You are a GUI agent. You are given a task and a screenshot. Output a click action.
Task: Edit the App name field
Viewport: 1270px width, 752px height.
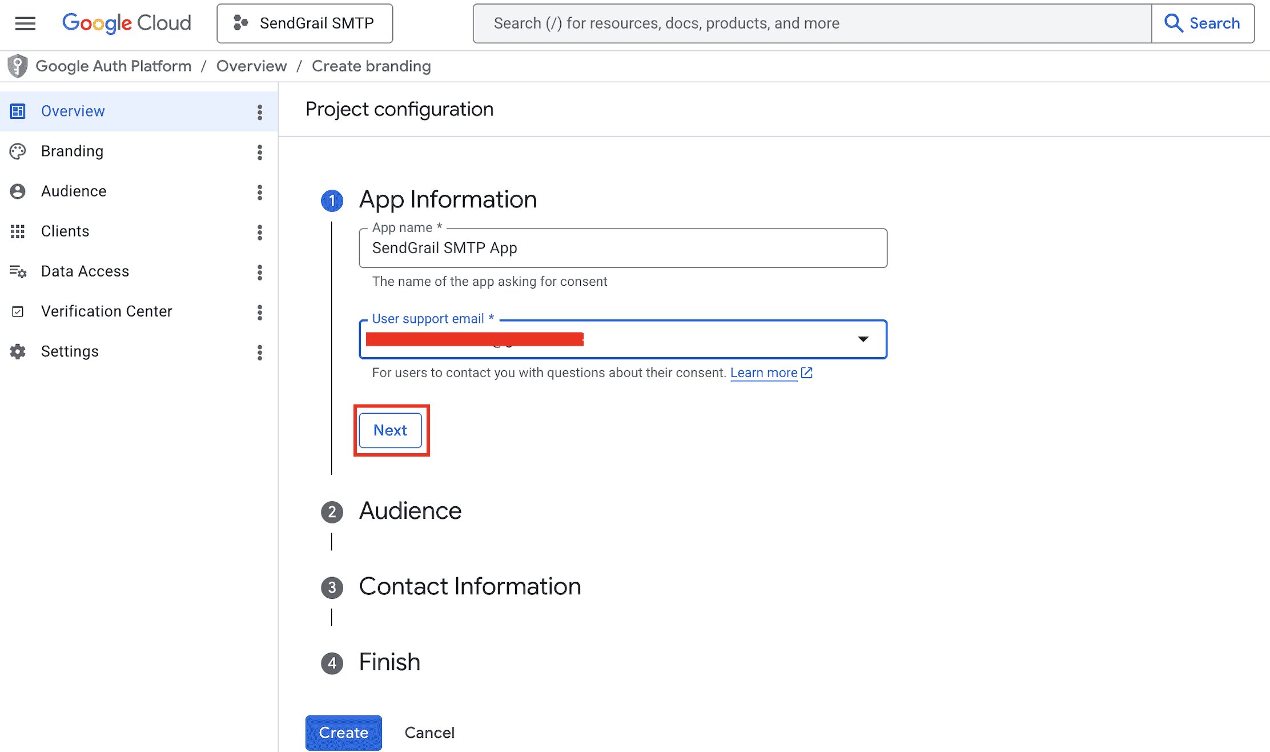pos(623,248)
